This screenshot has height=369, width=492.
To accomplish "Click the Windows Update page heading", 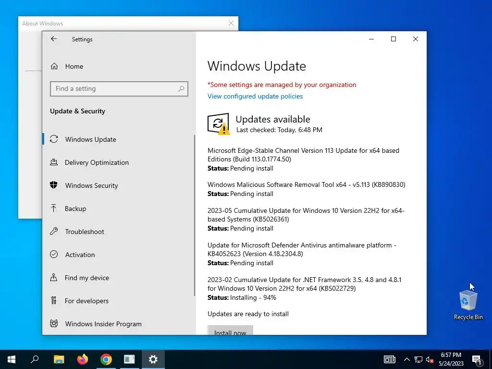I will pos(257,66).
